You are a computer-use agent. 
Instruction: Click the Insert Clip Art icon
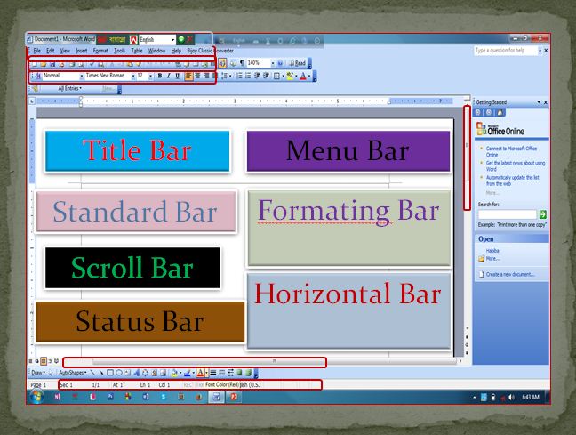[x=155, y=373]
